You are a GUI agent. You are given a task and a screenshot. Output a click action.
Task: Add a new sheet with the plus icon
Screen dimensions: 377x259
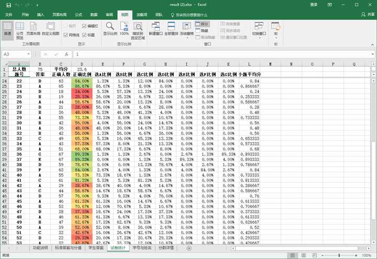click(x=189, y=248)
